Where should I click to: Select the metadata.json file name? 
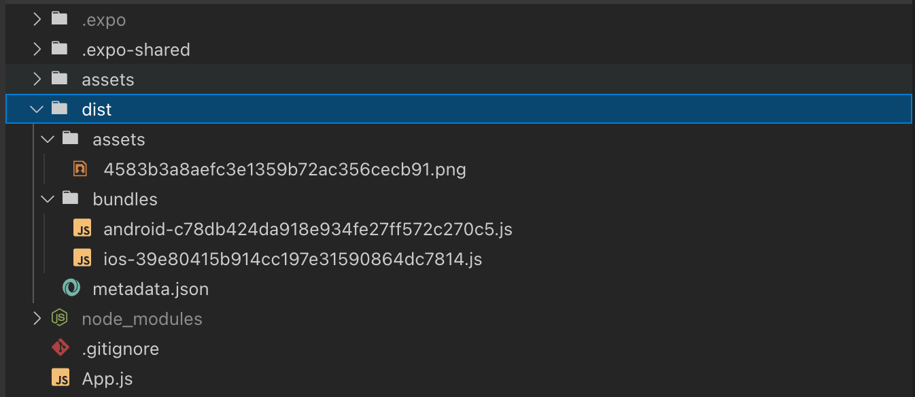click(150, 289)
